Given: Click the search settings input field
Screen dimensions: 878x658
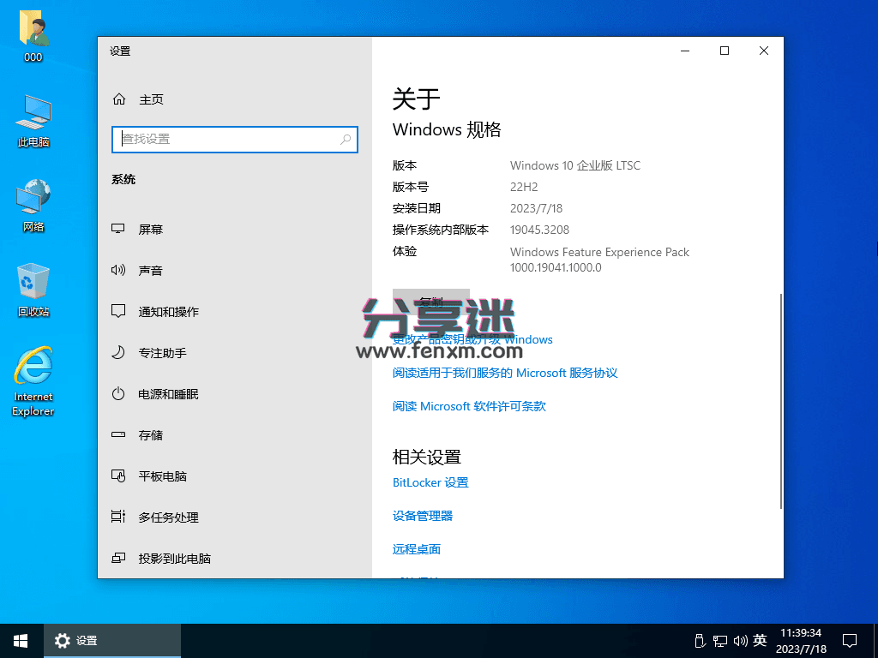Looking at the screenshot, I should pos(227,139).
